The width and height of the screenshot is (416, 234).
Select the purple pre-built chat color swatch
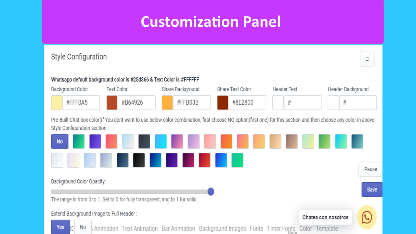[x=95, y=141]
